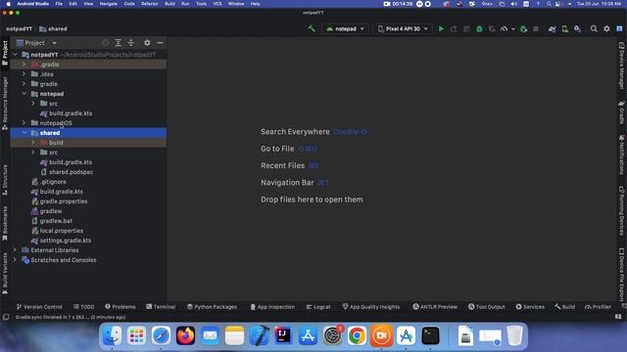The height and width of the screenshot is (352, 627).
Task: Start debugging with the green bug icon
Action: point(479,28)
